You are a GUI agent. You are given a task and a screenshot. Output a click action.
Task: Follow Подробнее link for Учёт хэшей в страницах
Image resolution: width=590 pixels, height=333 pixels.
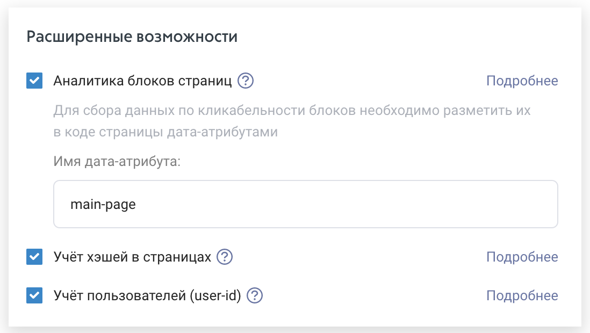522,257
